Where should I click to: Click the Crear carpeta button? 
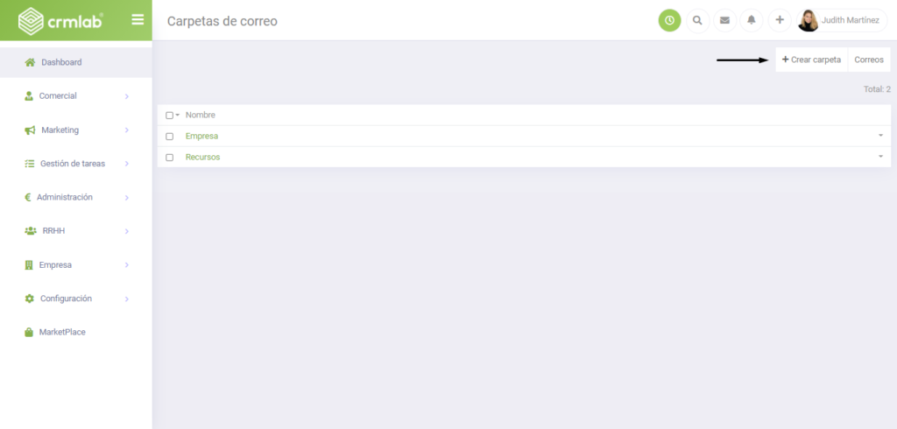tap(811, 60)
